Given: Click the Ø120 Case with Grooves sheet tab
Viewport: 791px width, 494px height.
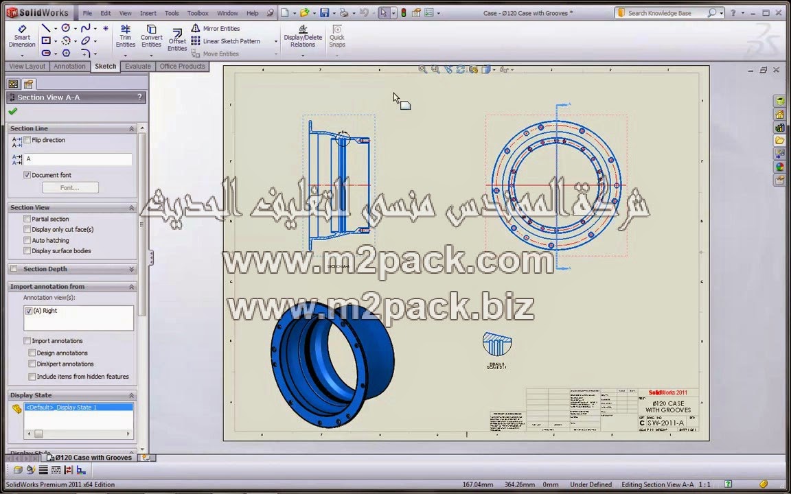Looking at the screenshot, I should coord(89,458).
